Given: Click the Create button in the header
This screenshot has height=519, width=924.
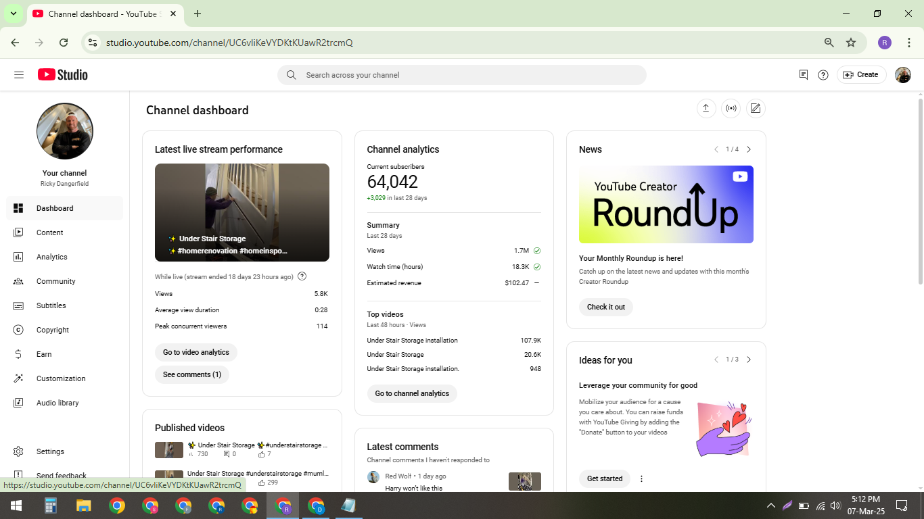Looking at the screenshot, I should 861,75.
